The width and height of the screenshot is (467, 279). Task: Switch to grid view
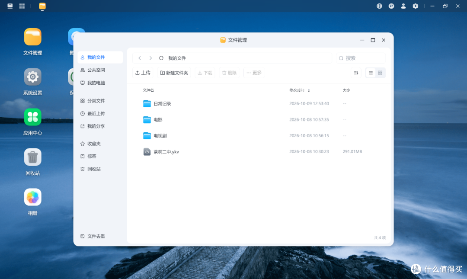380,73
